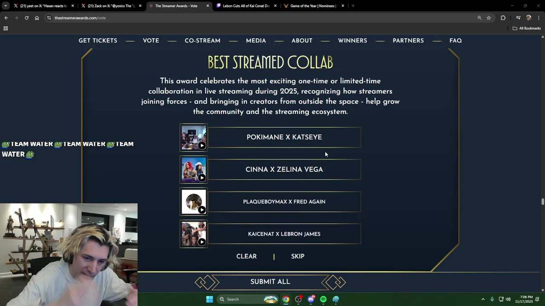Bookmark this page with star icon
Viewport: 545px width, 306px height.
click(489, 18)
